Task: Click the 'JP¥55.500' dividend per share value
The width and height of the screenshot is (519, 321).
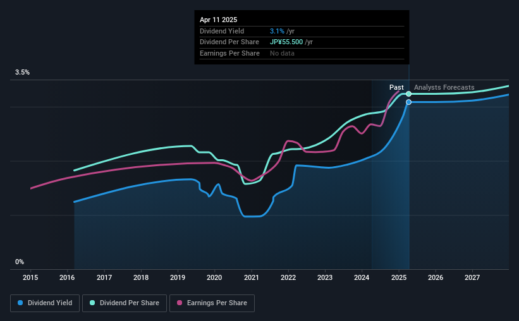Action: pos(286,42)
